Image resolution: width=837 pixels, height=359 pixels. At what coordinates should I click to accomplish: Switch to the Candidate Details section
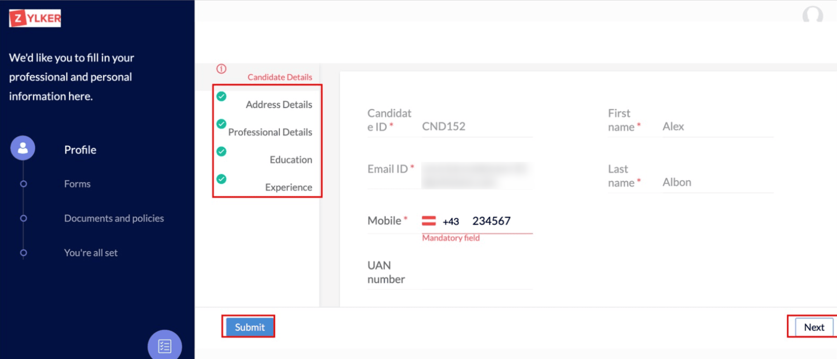(x=280, y=77)
